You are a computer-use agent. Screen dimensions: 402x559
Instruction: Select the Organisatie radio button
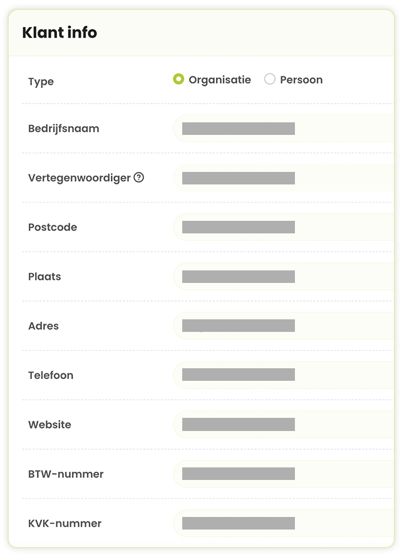[178, 79]
